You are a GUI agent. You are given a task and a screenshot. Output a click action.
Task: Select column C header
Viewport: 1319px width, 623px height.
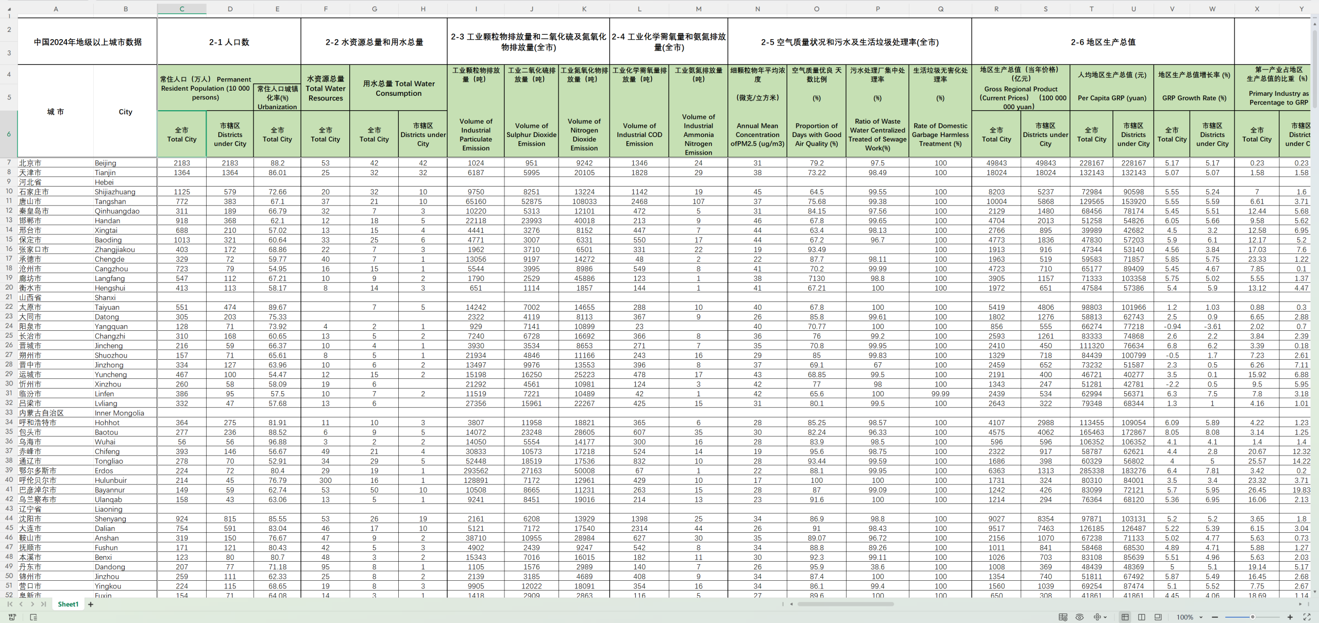(x=181, y=9)
